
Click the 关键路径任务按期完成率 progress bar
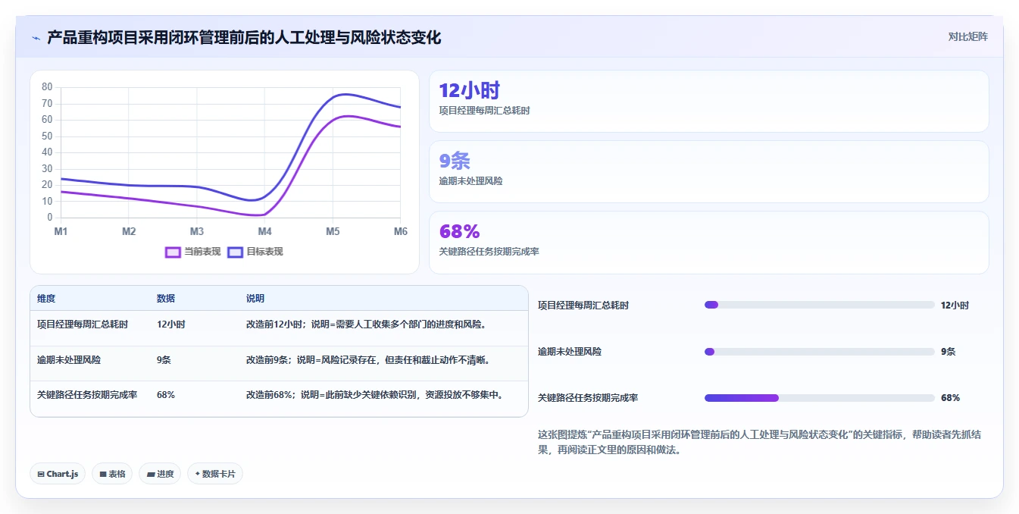tap(820, 398)
